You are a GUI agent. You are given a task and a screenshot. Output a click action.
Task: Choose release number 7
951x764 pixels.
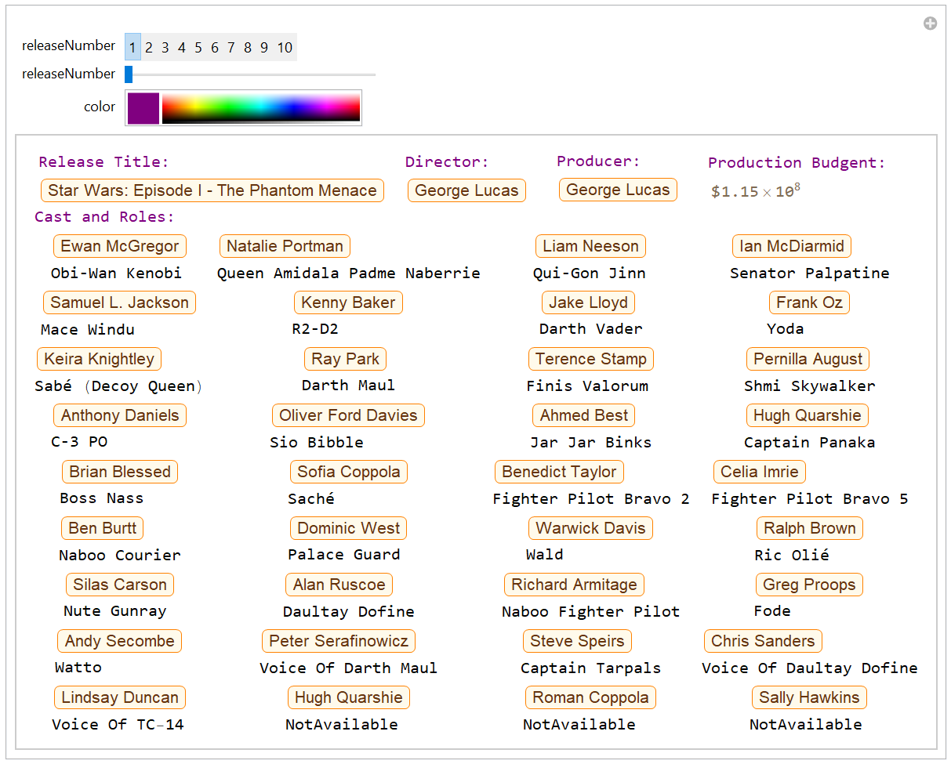click(231, 47)
